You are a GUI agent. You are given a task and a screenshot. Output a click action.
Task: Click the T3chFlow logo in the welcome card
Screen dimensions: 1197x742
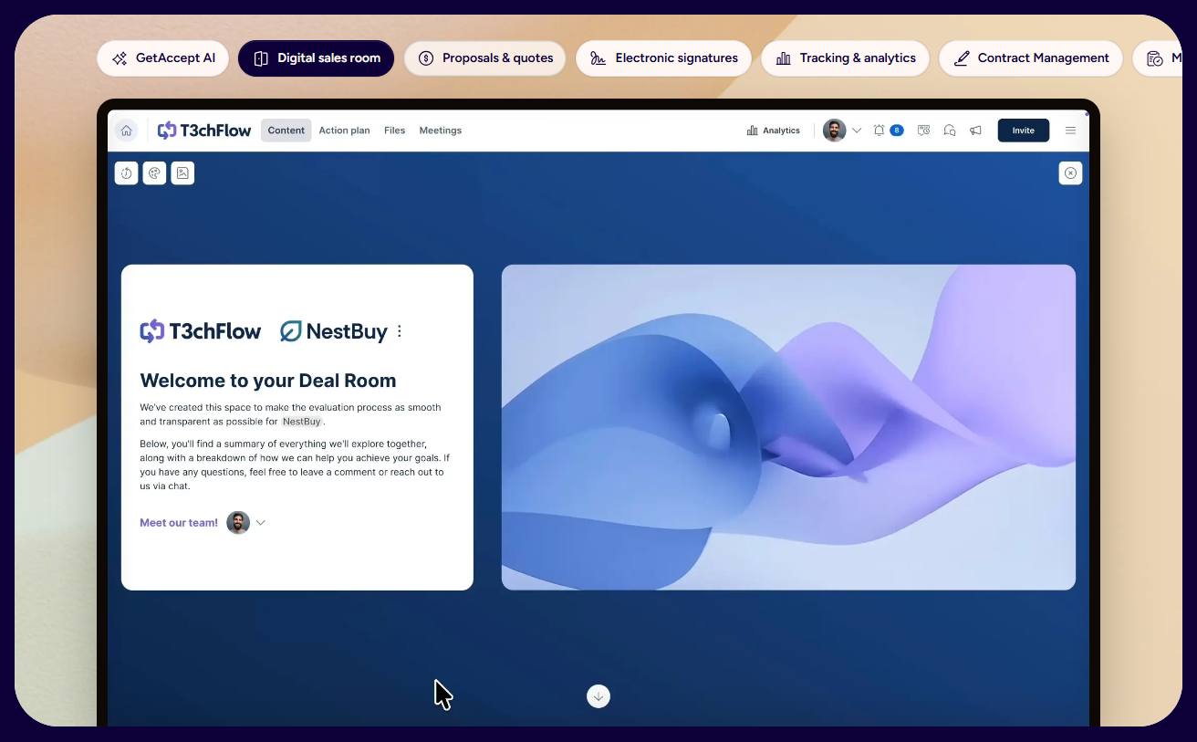(x=201, y=331)
